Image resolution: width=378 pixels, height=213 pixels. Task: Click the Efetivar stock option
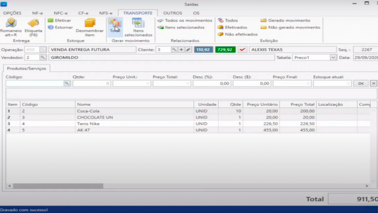coord(60,20)
